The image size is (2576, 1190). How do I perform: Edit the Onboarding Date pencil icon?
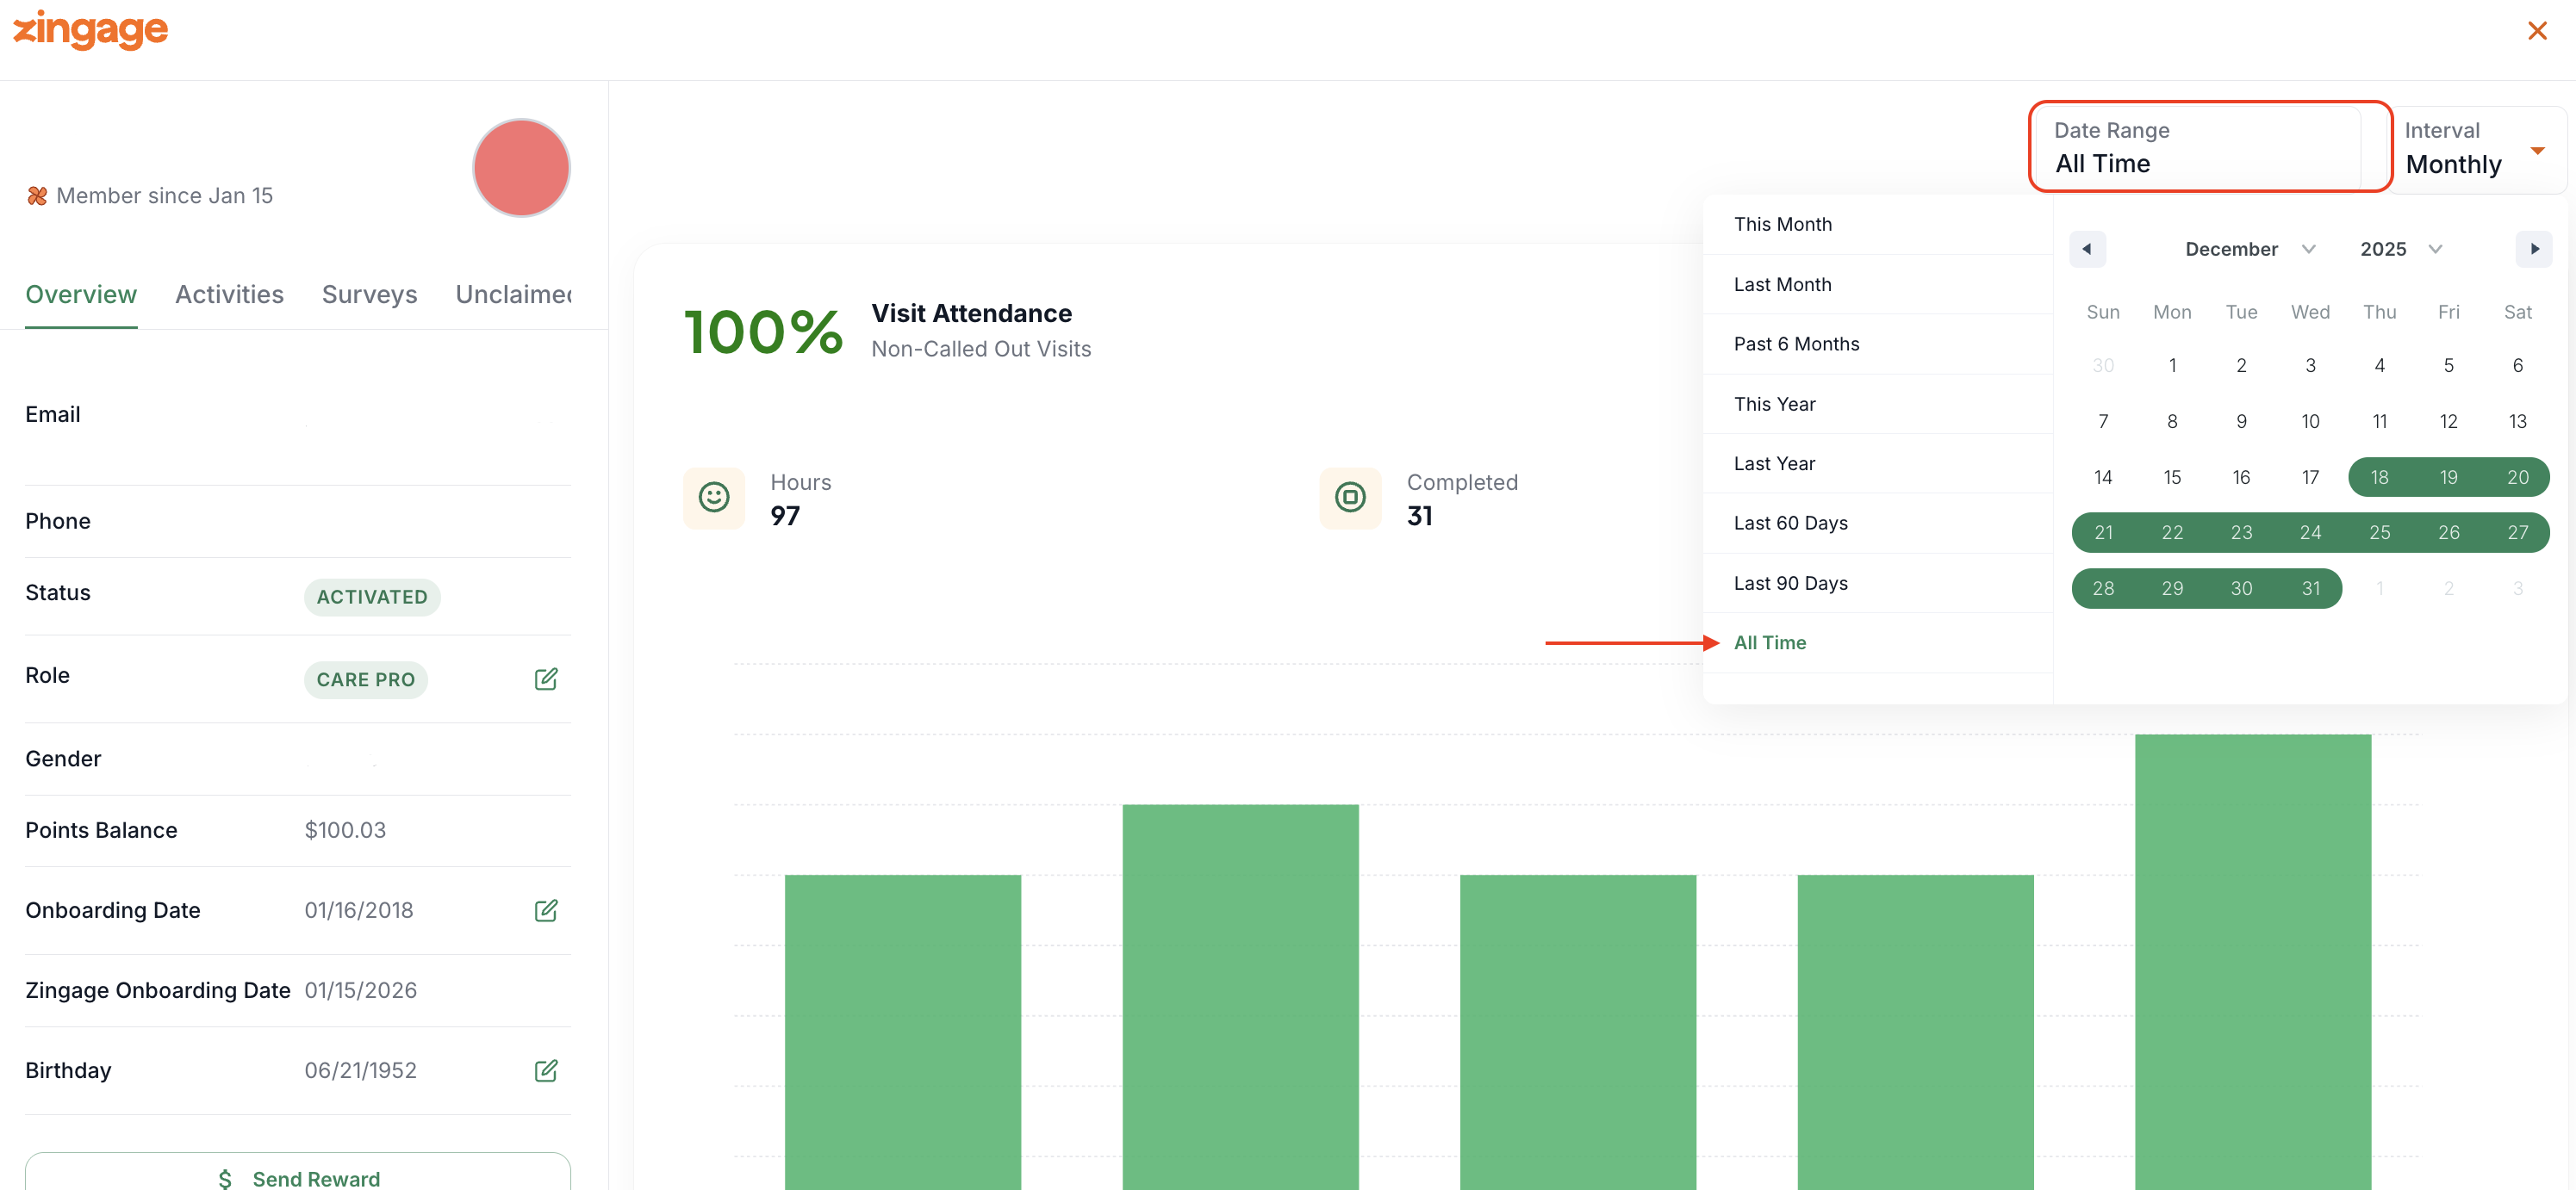click(x=546, y=910)
